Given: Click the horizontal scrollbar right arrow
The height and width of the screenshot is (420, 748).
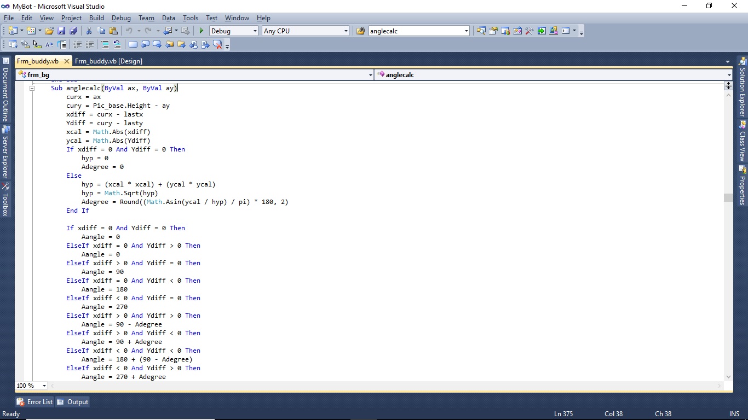Looking at the screenshot, I should pos(720,386).
